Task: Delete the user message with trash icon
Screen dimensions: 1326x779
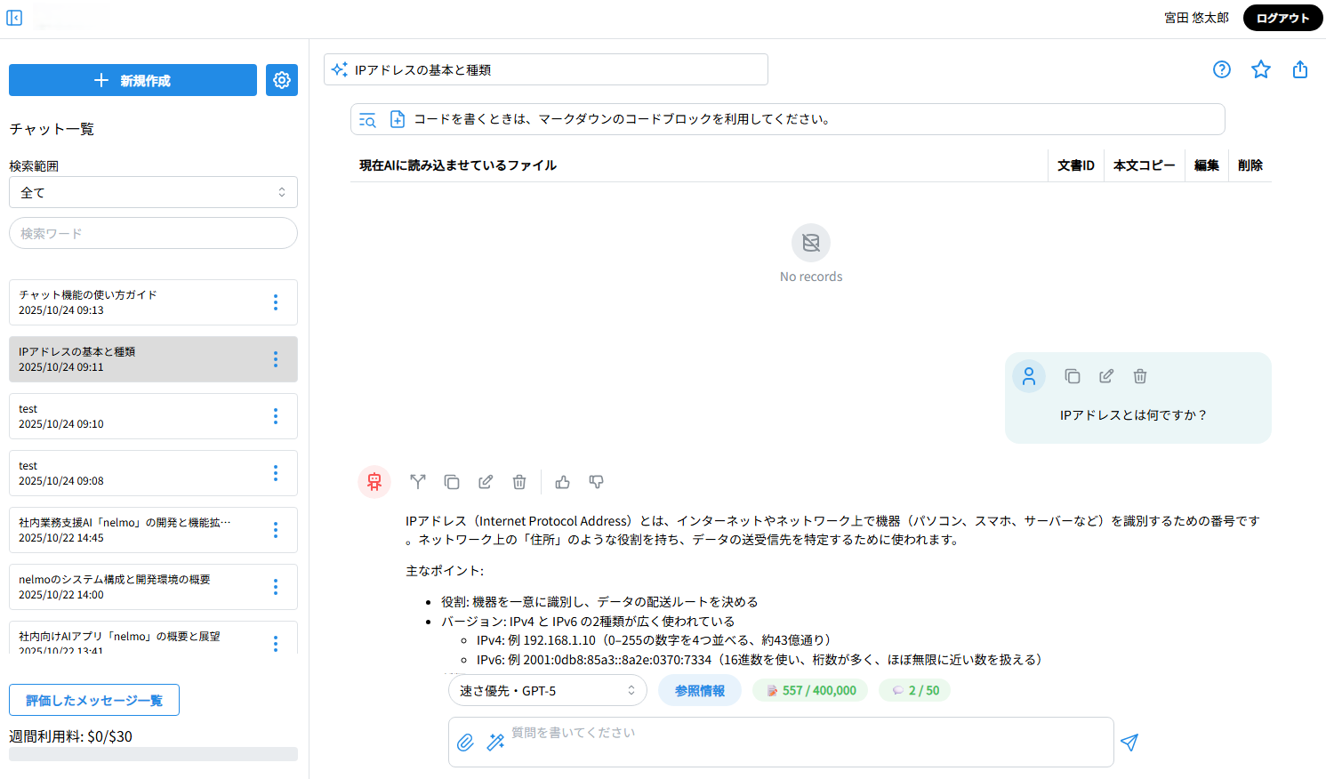Action: pos(1140,376)
